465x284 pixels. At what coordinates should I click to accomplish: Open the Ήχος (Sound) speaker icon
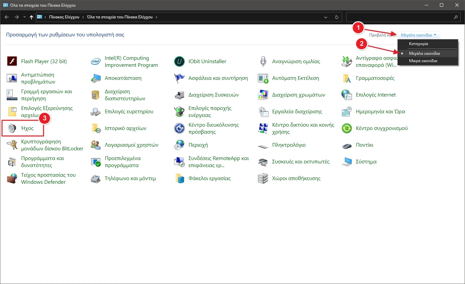[x=12, y=128]
